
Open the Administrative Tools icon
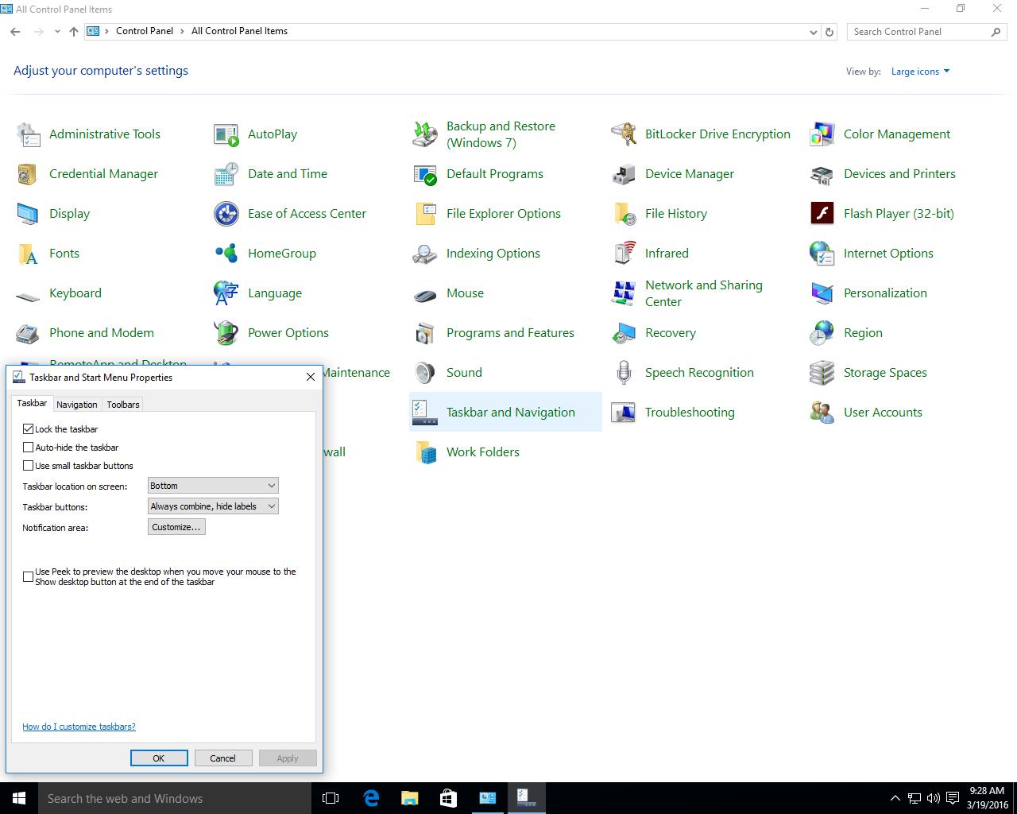28,134
